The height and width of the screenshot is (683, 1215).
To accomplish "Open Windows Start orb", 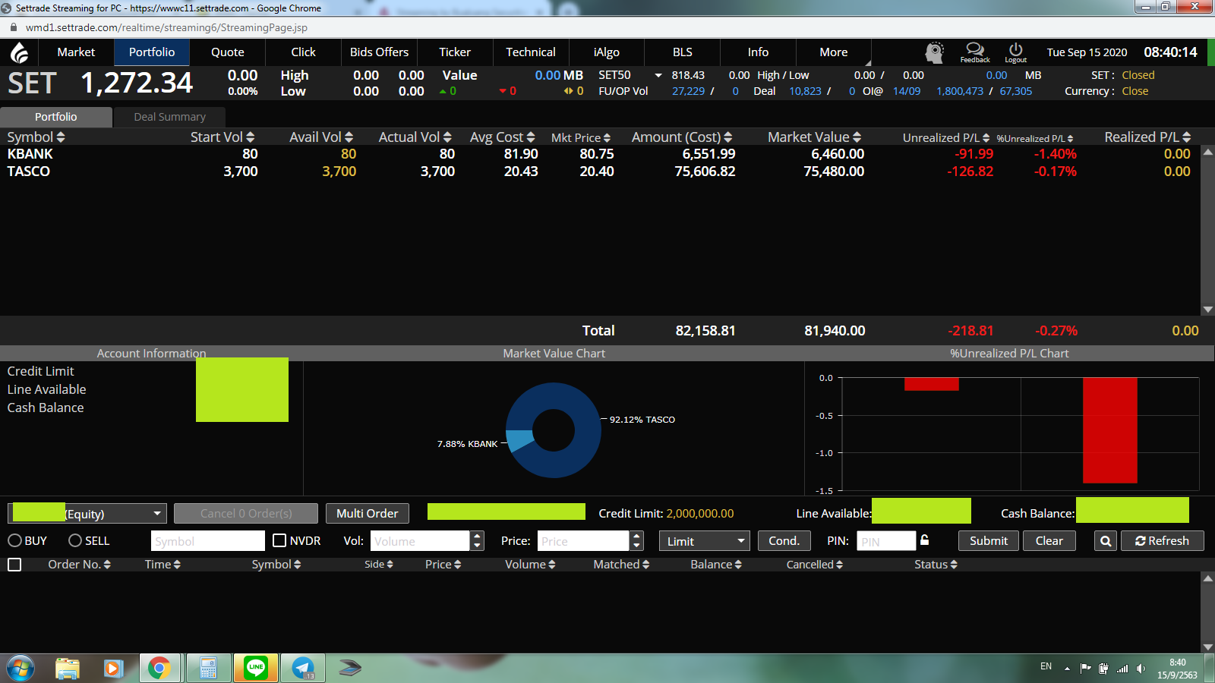I will click(21, 669).
